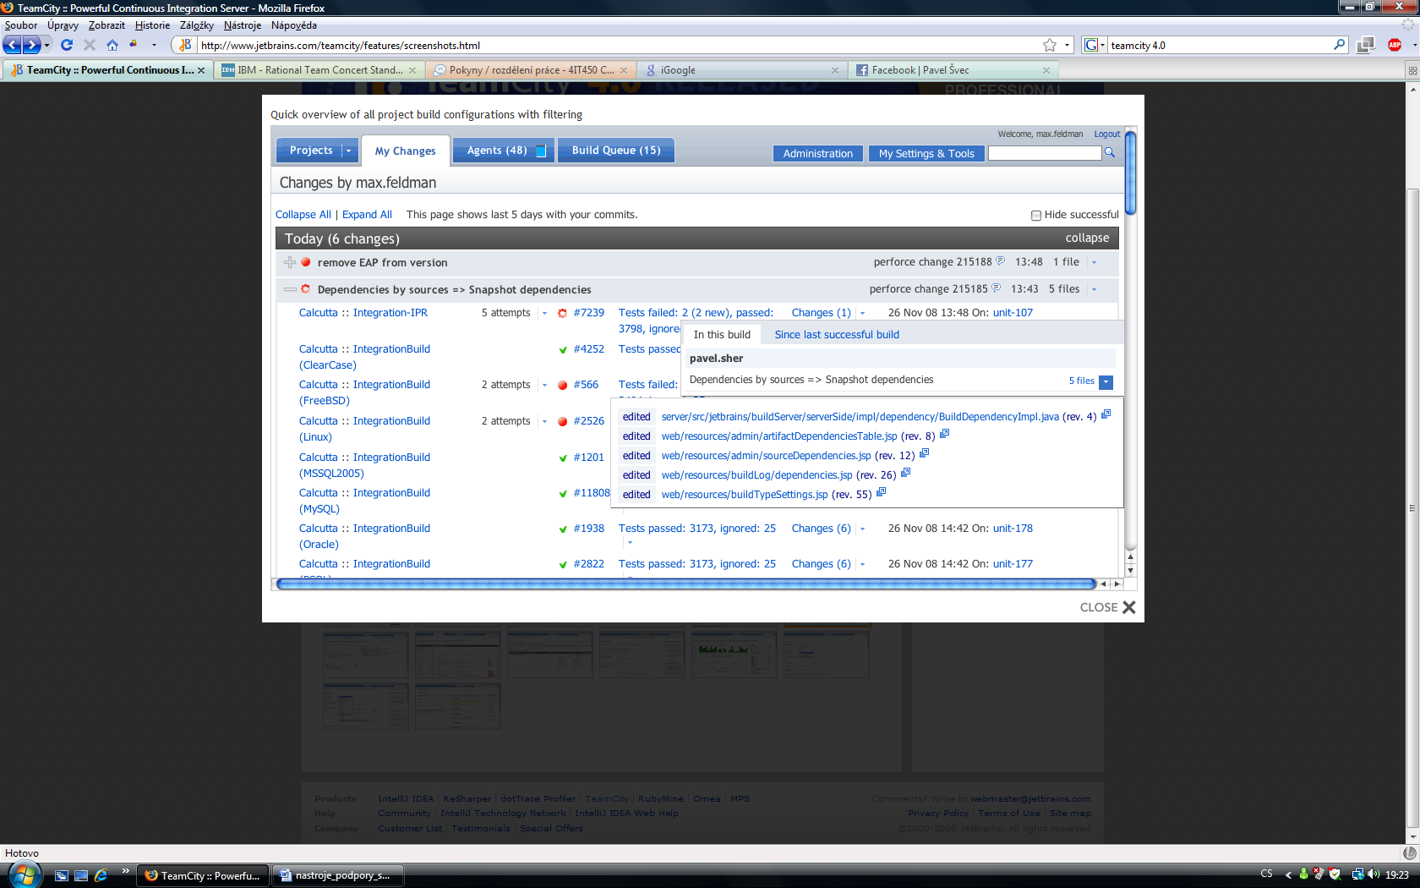Open Changes (1) dropdown arrow
Screen dimensions: 1420x888
862,314
